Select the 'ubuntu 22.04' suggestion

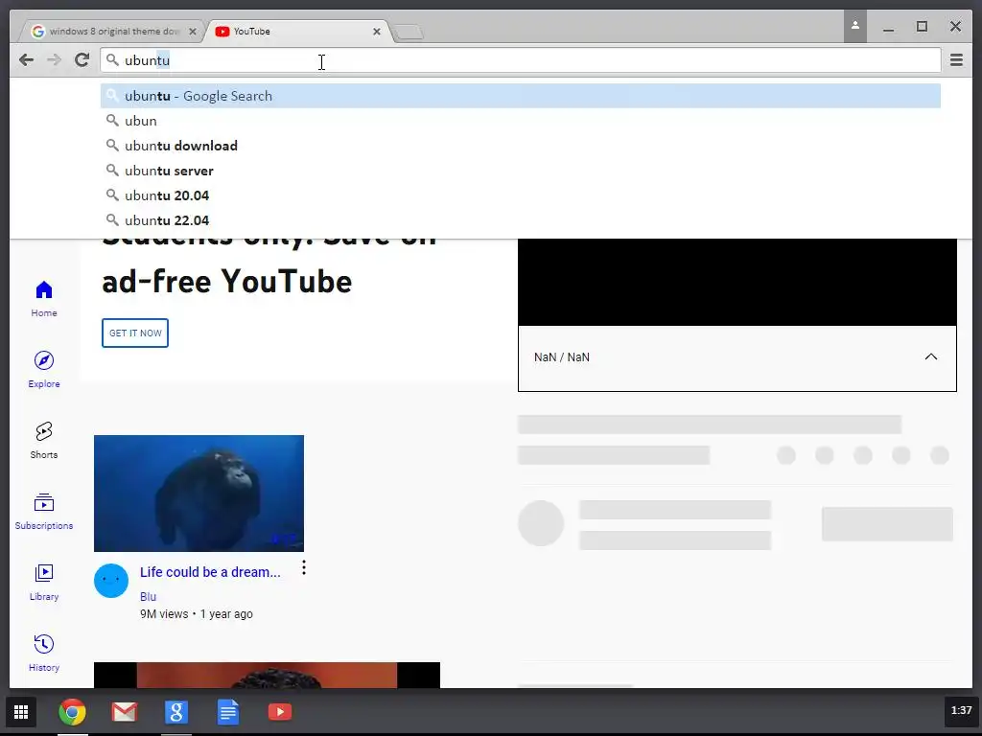pyautogui.click(x=521, y=220)
